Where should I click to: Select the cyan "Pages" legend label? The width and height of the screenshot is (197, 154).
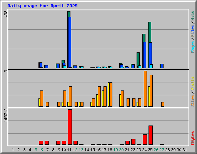pyautogui.click(x=193, y=47)
